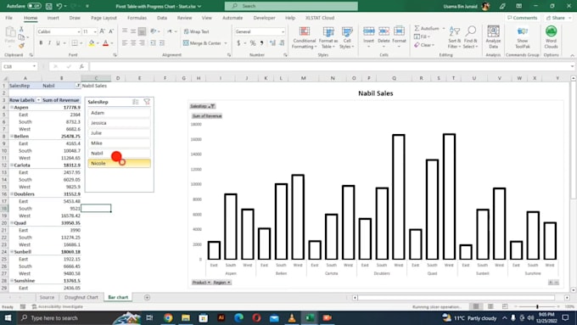Open the Fill dropdown in Editing group
The width and height of the screenshot is (577, 325).
point(423,36)
